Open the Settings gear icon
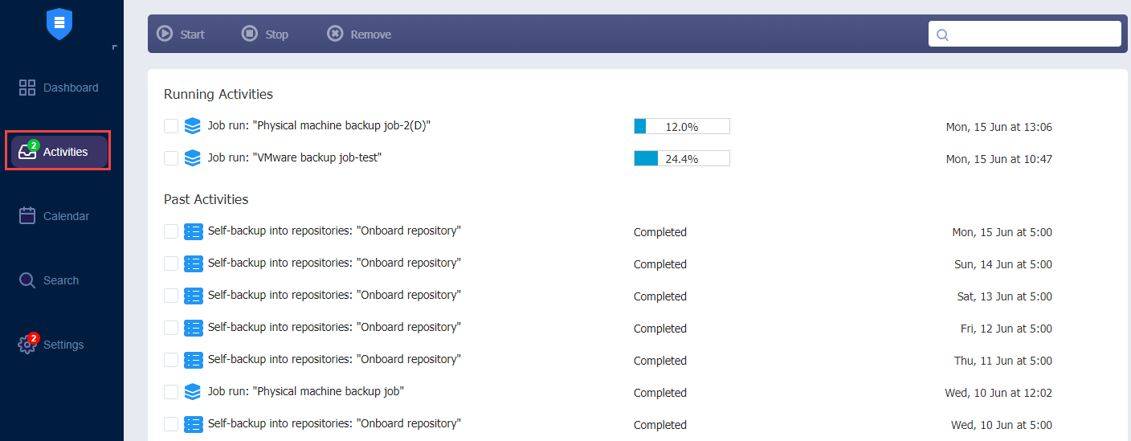Image resolution: width=1131 pixels, height=441 pixels. pyautogui.click(x=27, y=345)
